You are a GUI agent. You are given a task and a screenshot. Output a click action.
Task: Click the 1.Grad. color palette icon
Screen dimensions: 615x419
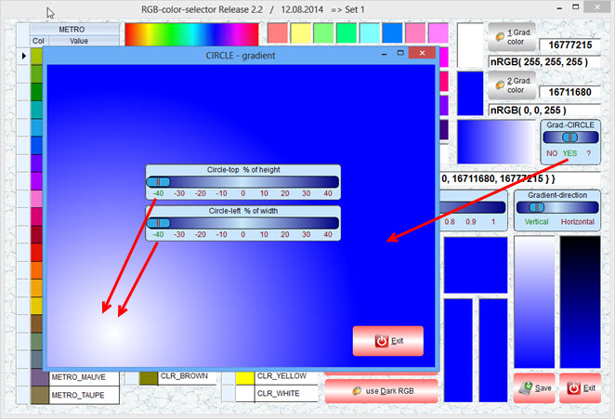tap(500, 37)
